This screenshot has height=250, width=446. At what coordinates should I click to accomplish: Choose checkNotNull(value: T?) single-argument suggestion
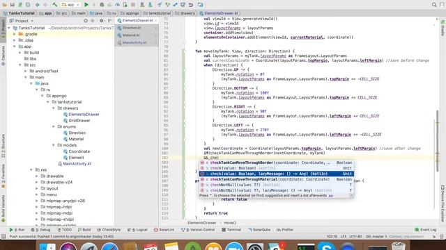tap(277, 185)
